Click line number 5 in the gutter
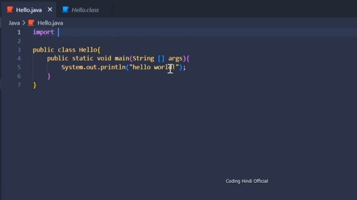The image size is (357, 200). tap(19, 67)
